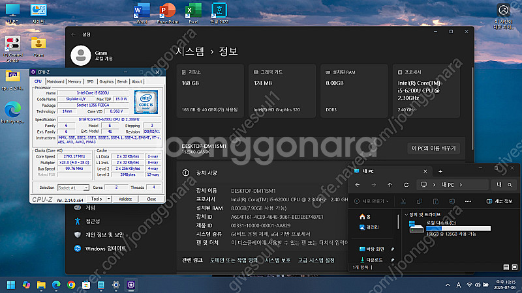This screenshot has width=522, height=293.
Task: Click the cut scissors icon in Explorer
Action: pos(403,201)
